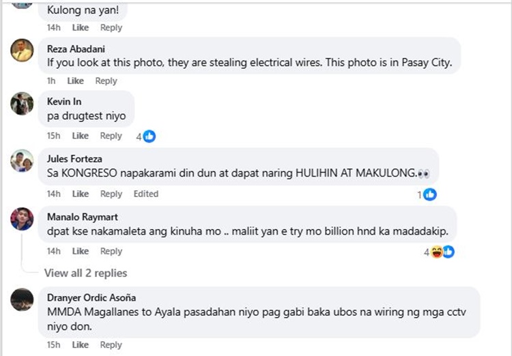Reply to Kevin In's comment

tap(111, 136)
